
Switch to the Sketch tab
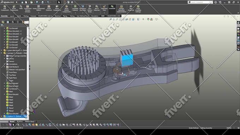pos(19,16)
